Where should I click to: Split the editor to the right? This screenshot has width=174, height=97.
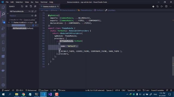[x=166, y=6]
